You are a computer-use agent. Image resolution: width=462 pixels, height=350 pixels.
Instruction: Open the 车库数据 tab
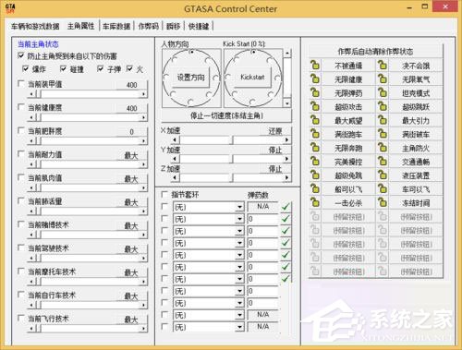(116, 26)
